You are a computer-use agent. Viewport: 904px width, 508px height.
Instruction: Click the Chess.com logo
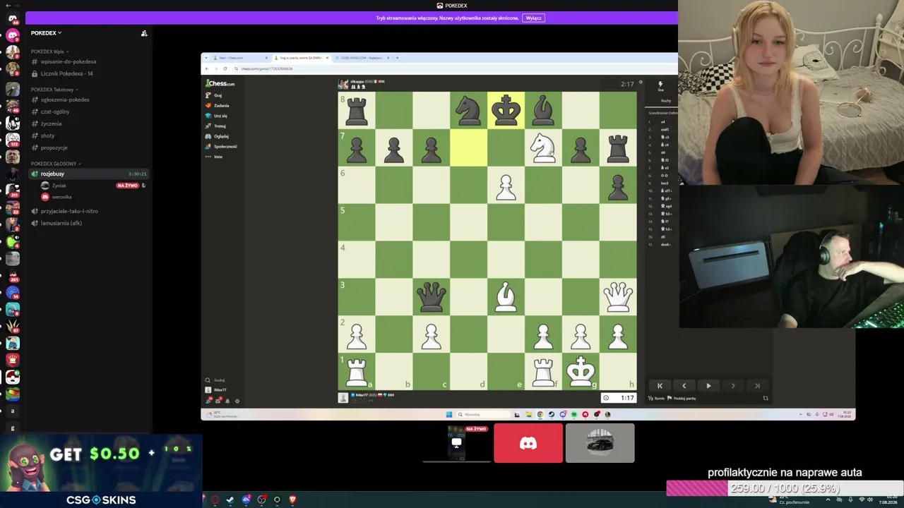[x=220, y=83]
